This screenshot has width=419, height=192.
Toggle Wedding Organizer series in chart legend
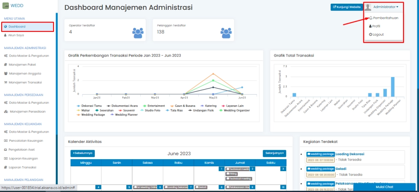[223, 110]
